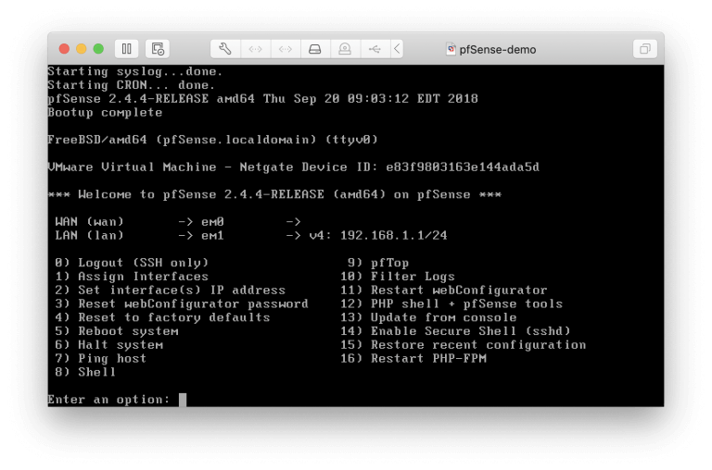Screen dimensions: 712x470
Task: Minimize the pfSense-demo window
Action: coord(82,49)
